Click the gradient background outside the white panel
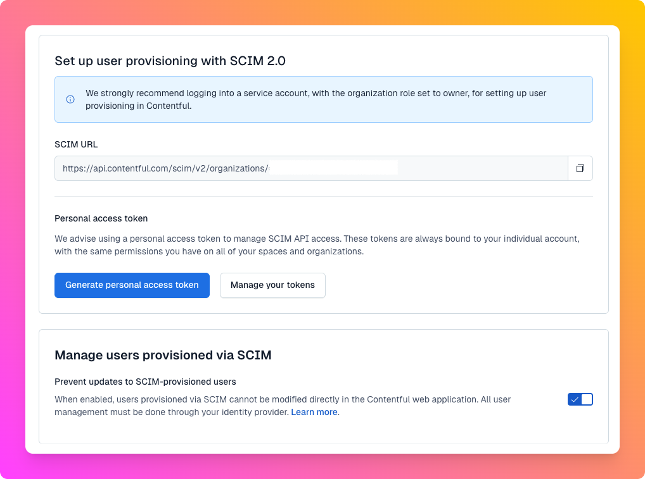The height and width of the screenshot is (479, 645). click(12, 247)
